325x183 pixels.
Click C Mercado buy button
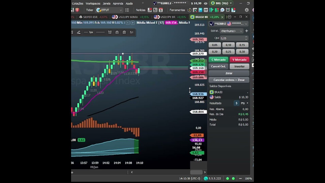pos(218,60)
